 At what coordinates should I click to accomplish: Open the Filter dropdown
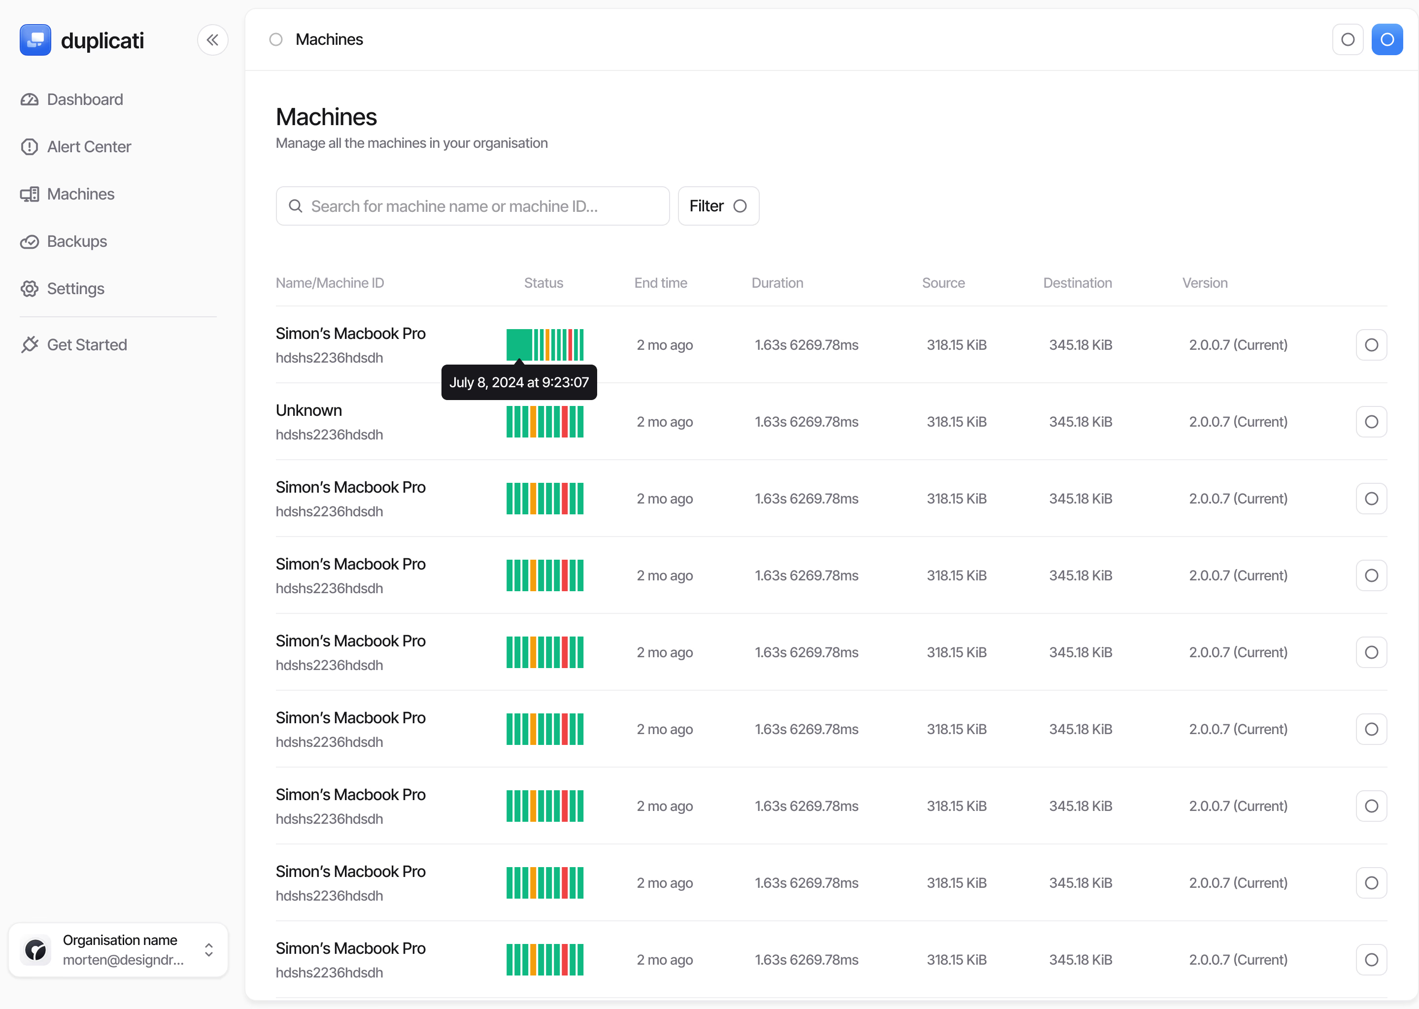[718, 206]
